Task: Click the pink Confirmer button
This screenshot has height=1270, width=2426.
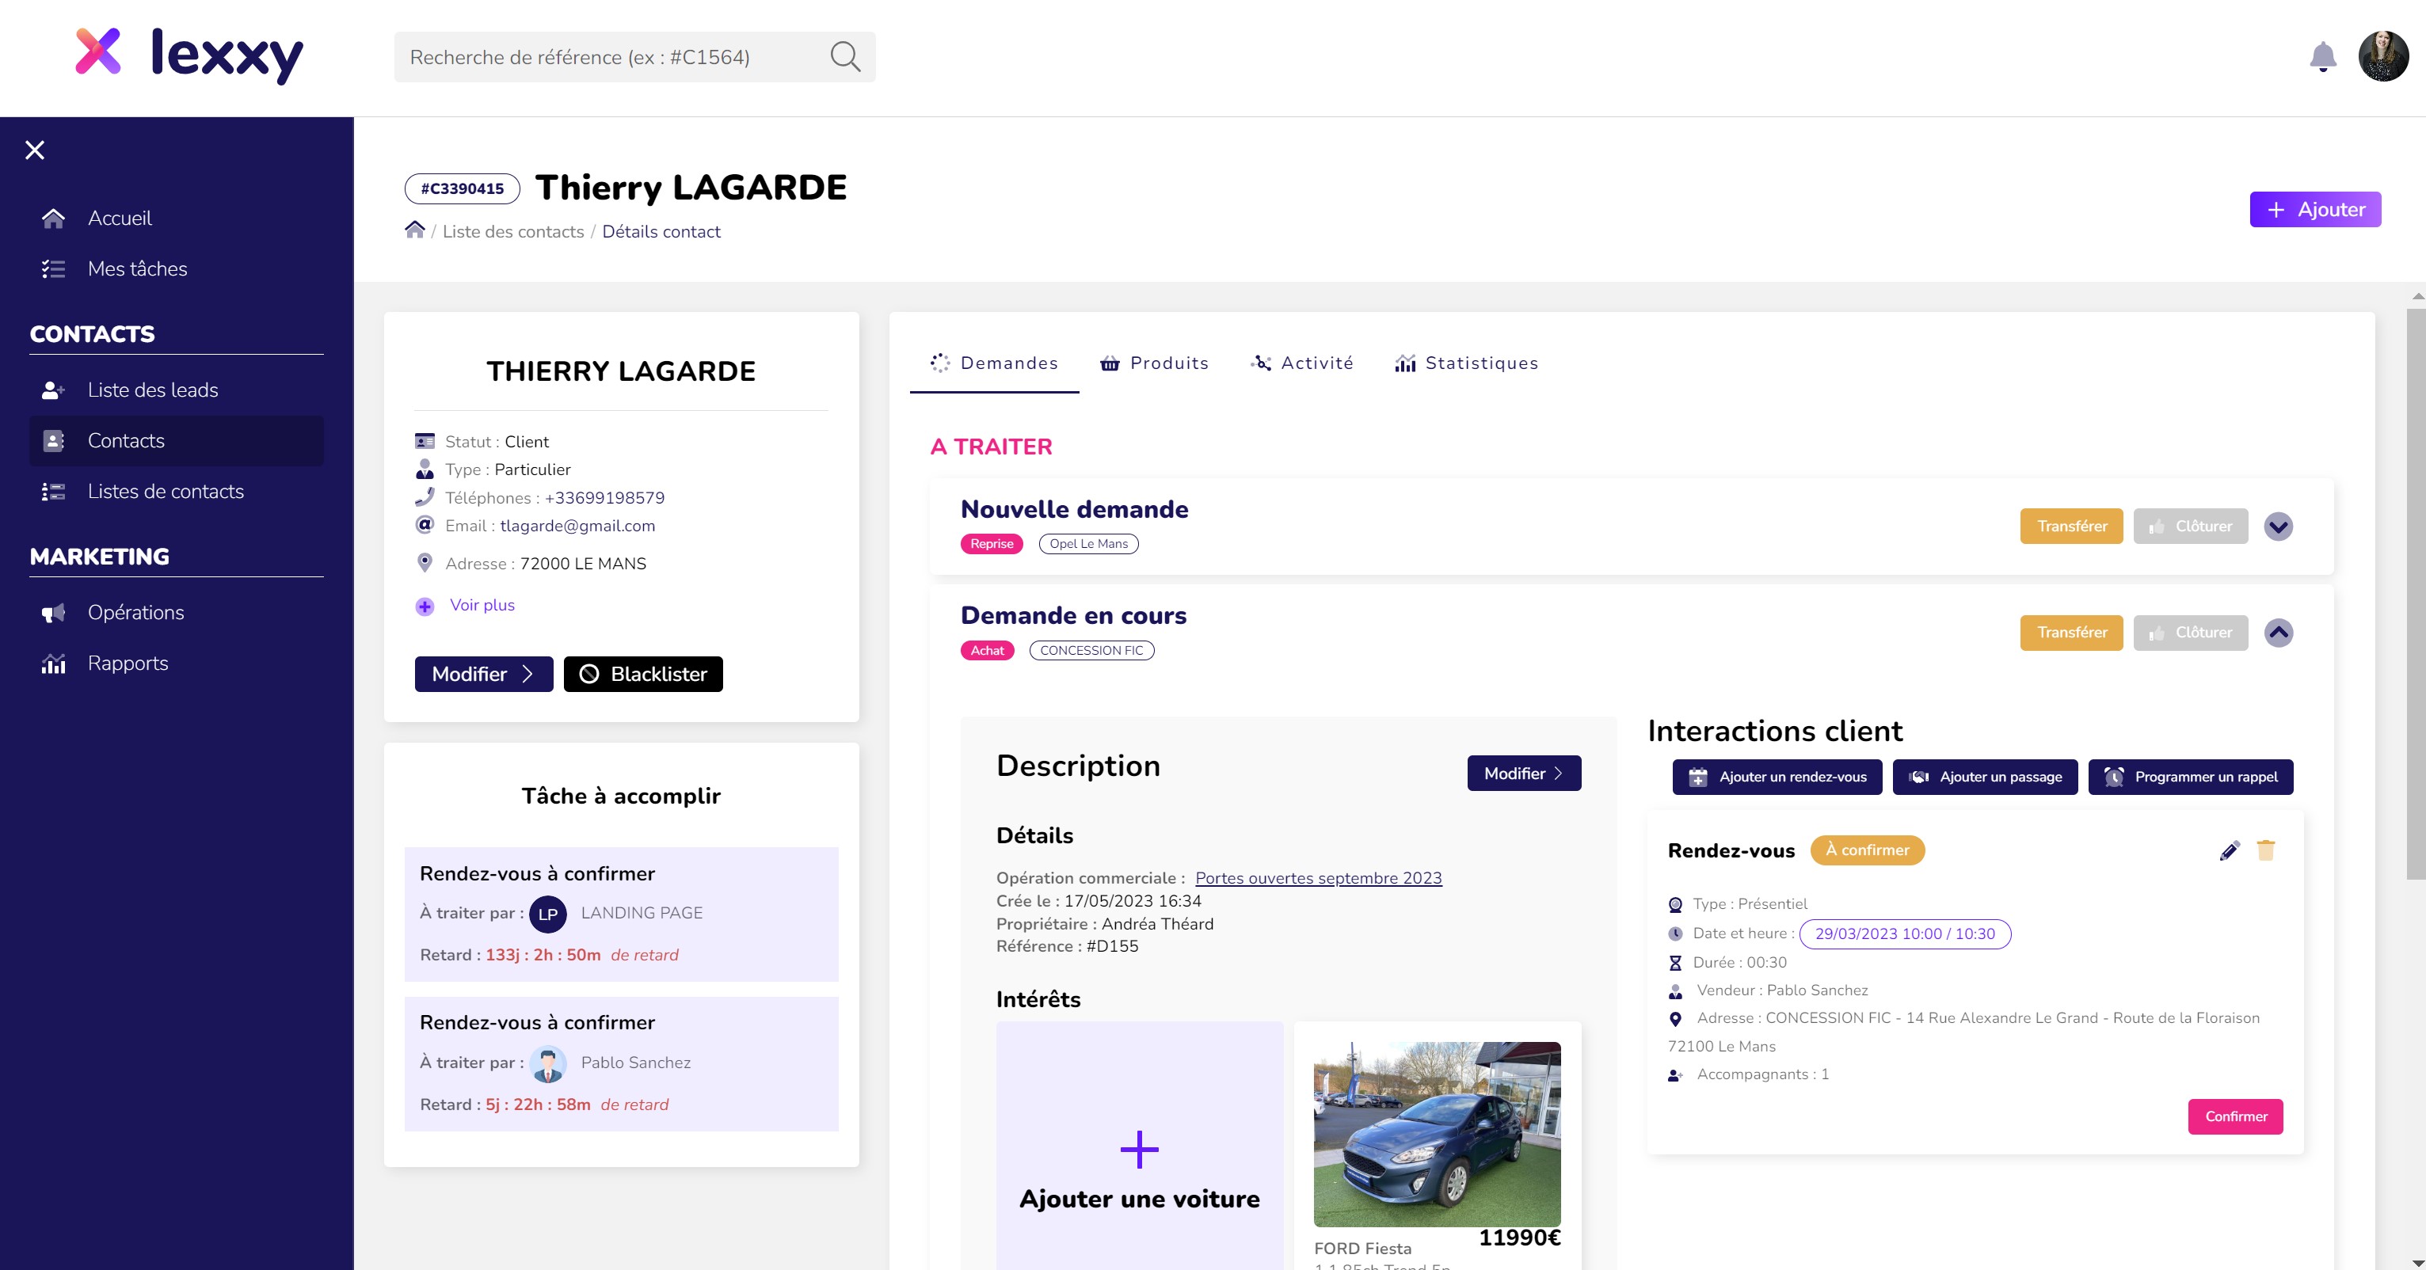Action: click(x=2235, y=1116)
